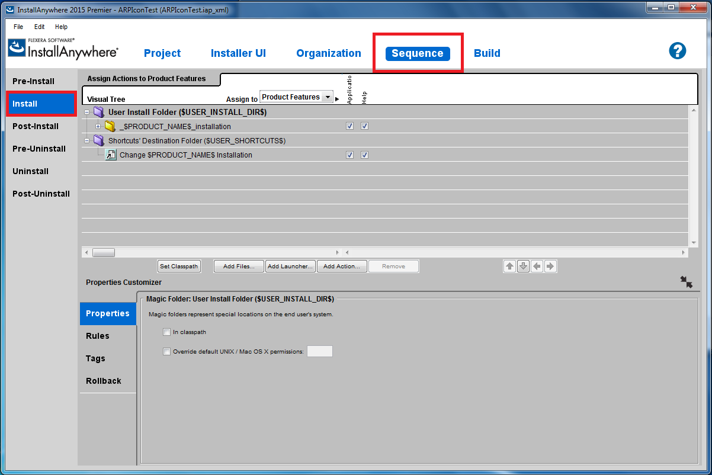Click the InstallAnywhere logo
The width and height of the screenshot is (712, 475).
(63, 48)
